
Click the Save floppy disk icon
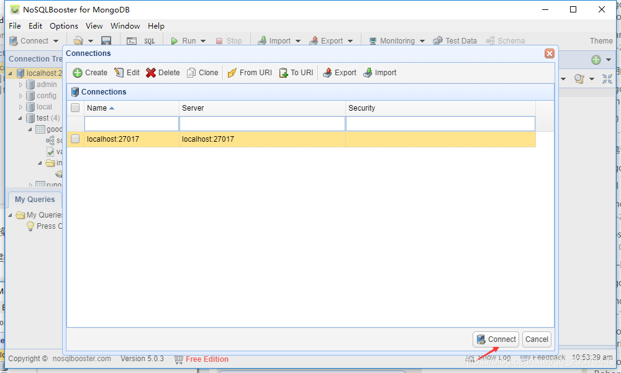click(x=106, y=41)
